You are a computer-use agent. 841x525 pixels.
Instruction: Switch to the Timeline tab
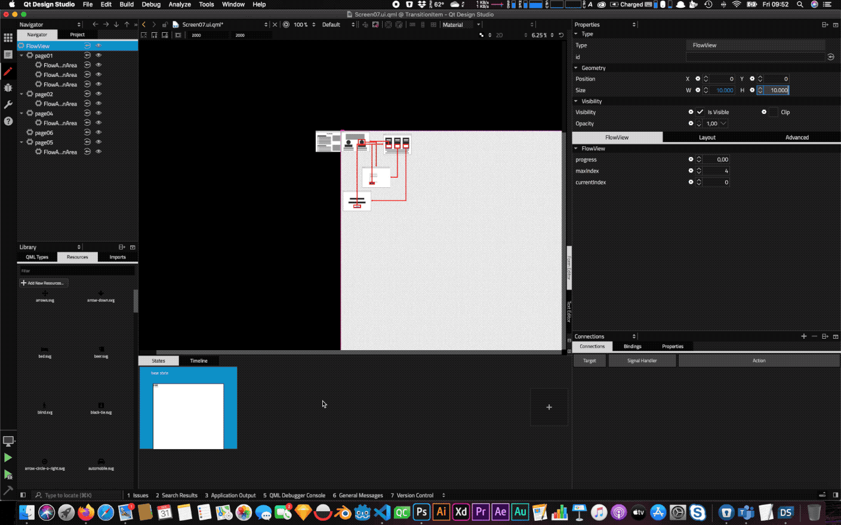coord(199,361)
